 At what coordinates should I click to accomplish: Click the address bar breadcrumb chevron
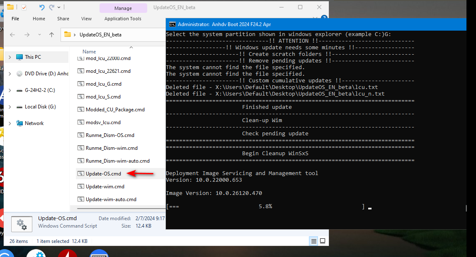point(75,35)
